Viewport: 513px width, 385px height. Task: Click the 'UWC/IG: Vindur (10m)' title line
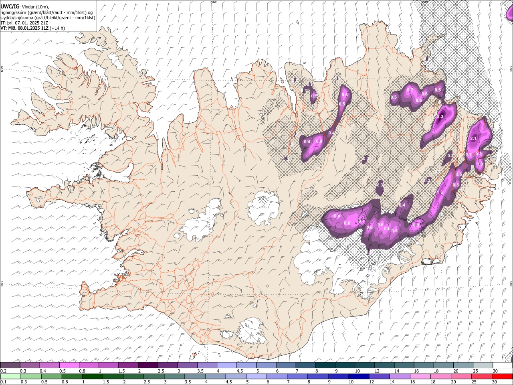(24, 7)
